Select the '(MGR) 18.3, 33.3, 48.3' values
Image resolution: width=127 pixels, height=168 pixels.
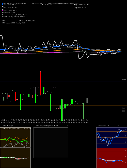coord(27,21)
